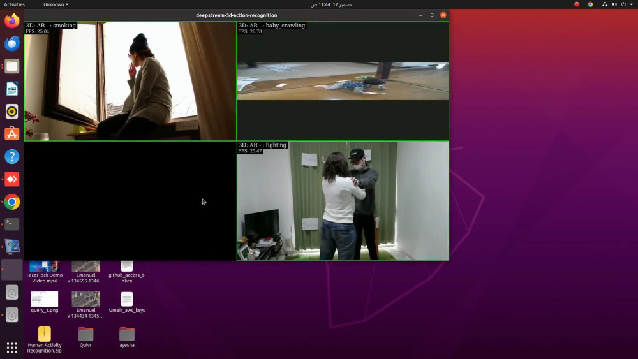Select the fighting video tile
Viewport: 638px width, 359px height.
point(343,201)
